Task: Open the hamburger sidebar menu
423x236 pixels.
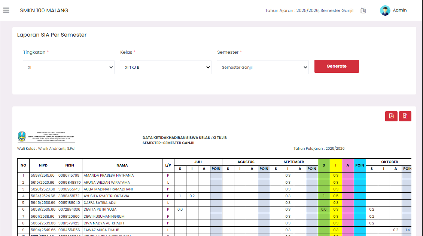Action: (6, 10)
